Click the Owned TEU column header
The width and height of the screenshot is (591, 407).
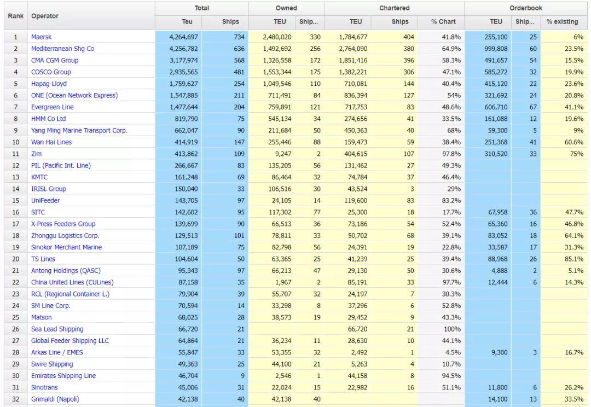[x=280, y=22]
